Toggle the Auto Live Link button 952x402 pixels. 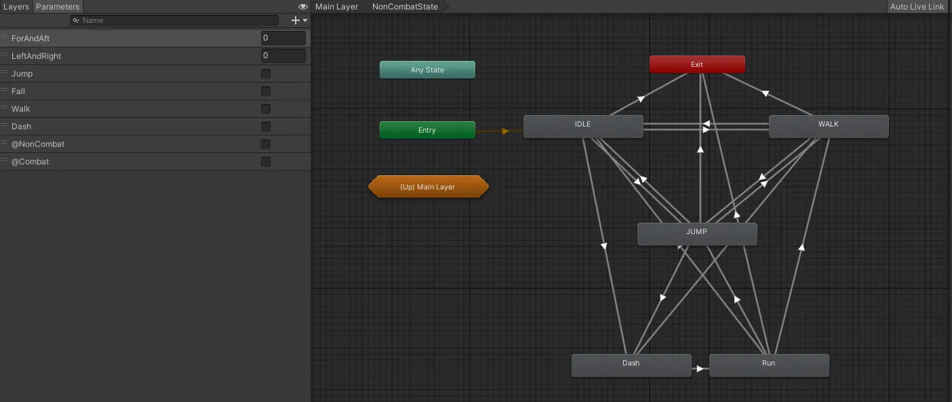(917, 7)
